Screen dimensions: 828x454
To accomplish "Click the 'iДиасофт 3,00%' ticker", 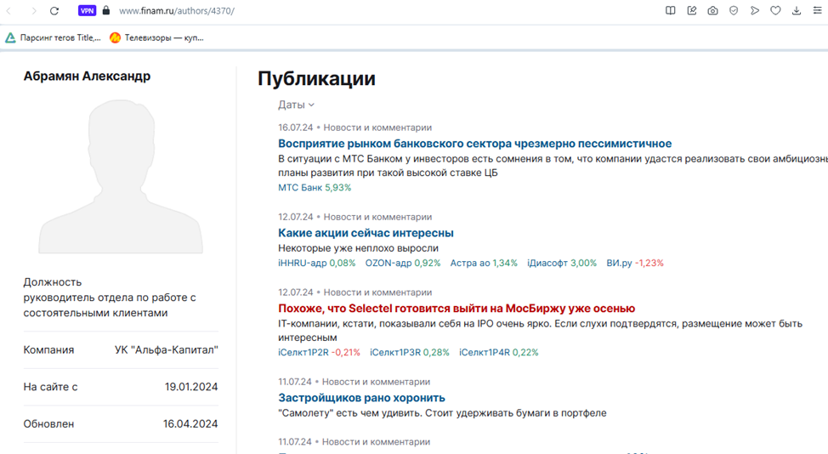I will [562, 263].
